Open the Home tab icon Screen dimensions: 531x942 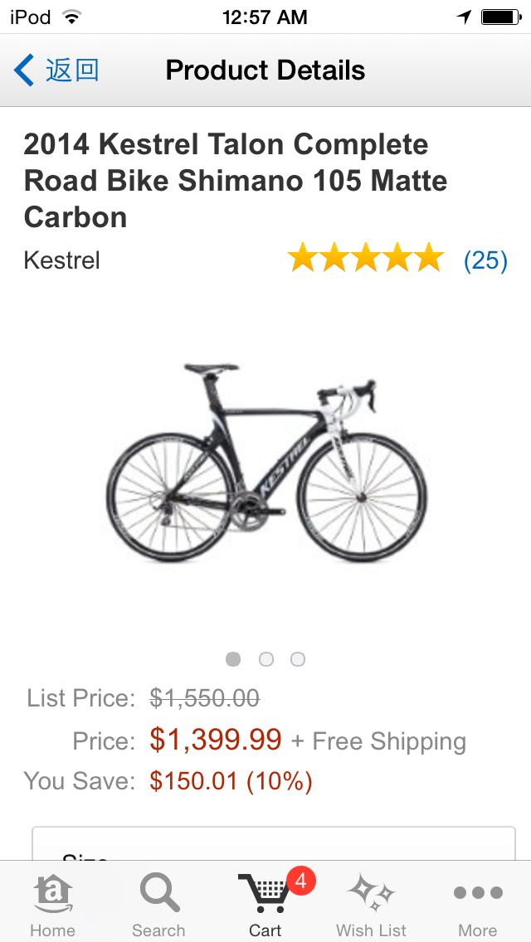(52, 894)
